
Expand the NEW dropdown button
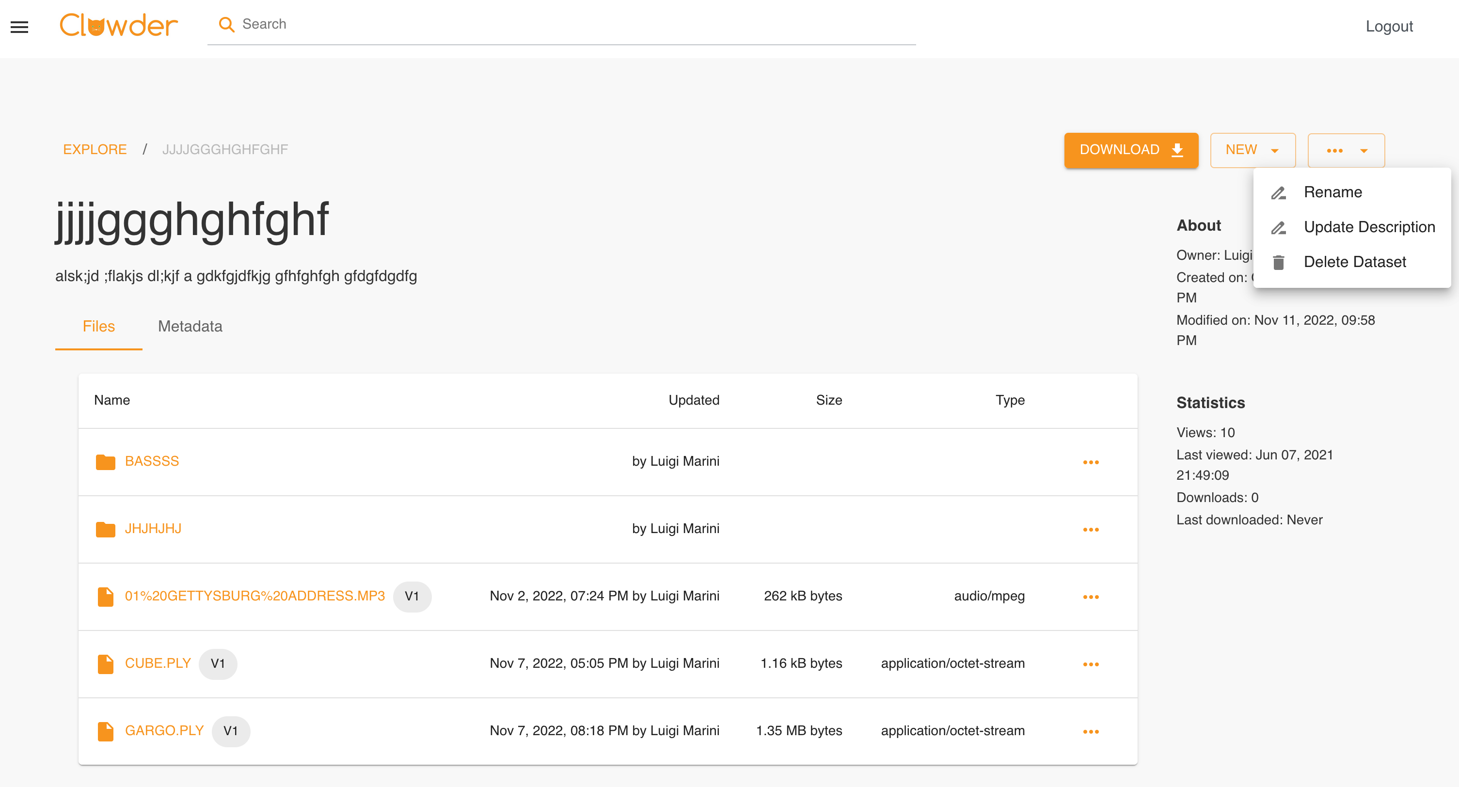click(1253, 150)
